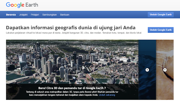Go to the Jelajahi navigation item
The height and width of the screenshot is (104, 180).
[x=23, y=15]
